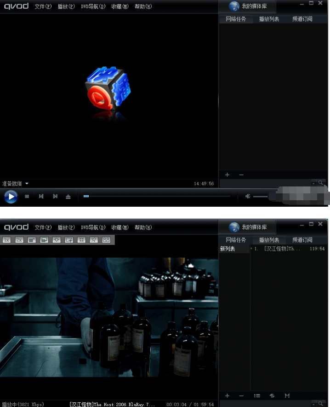
Task: Switch to 播放列表 tab in bottom window
Action: point(269,240)
